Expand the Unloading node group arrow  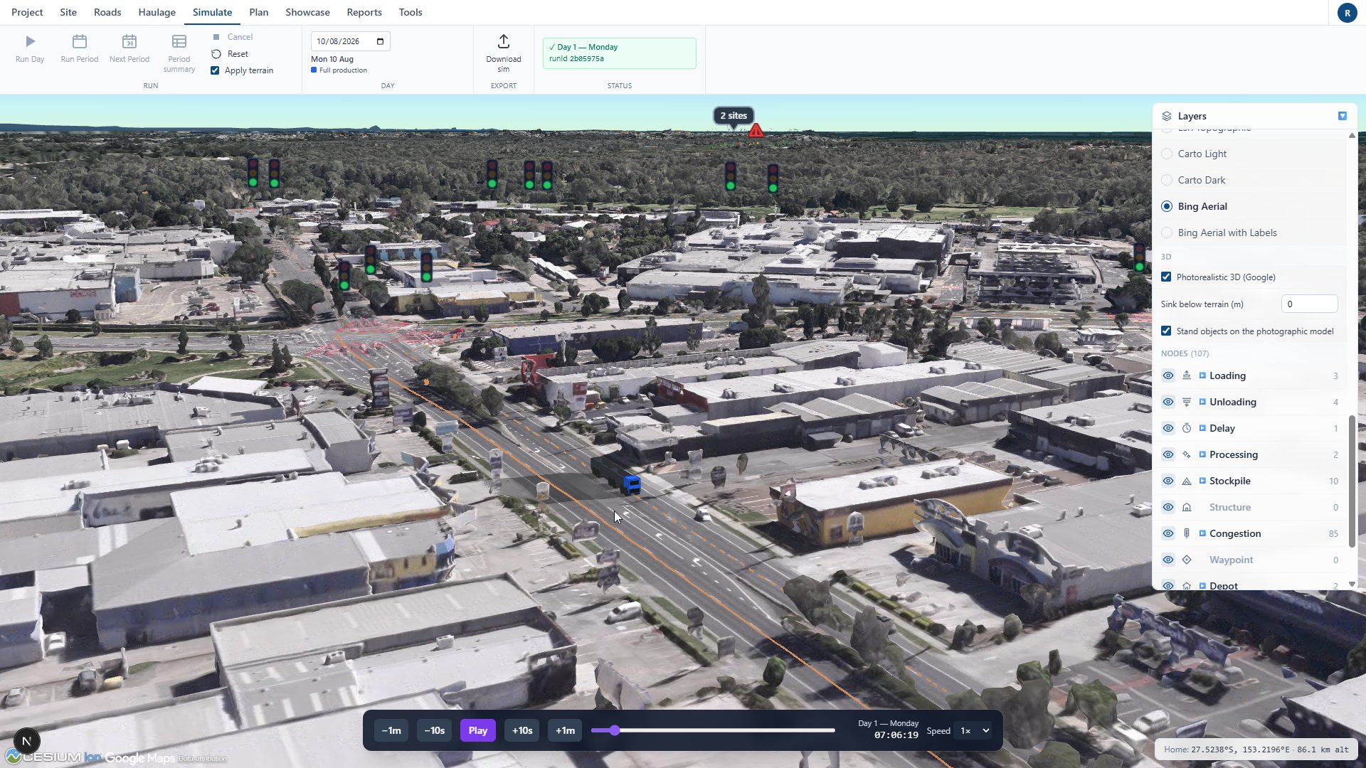tap(1202, 402)
